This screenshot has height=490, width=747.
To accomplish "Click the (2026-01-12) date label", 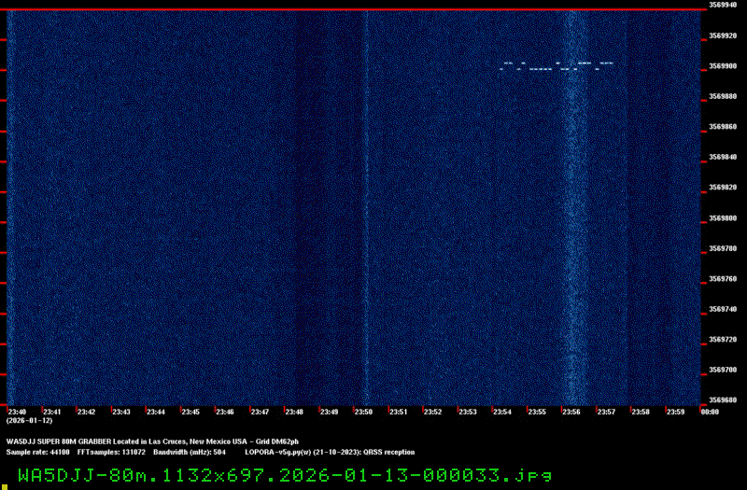I will tap(29, 421).
